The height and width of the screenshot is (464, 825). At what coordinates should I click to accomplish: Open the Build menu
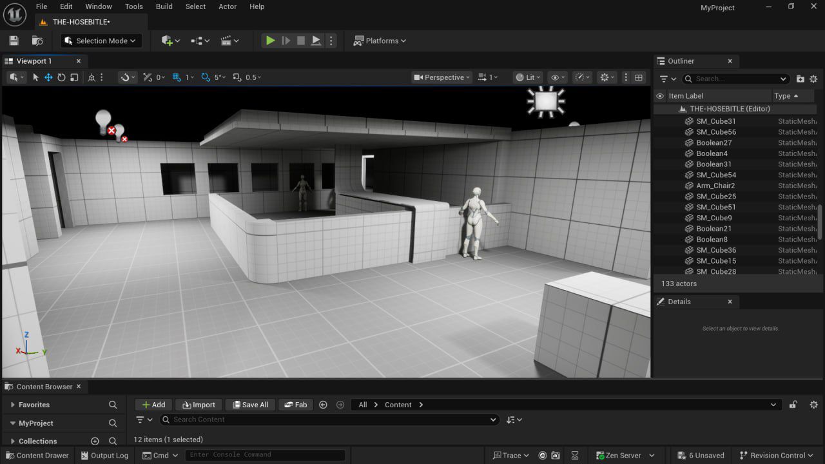(x=164, y=6)
